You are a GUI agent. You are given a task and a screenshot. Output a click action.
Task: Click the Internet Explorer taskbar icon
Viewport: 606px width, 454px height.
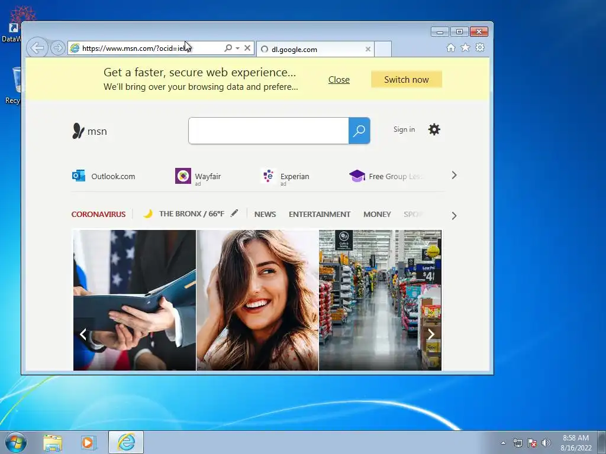pos(126,442)
